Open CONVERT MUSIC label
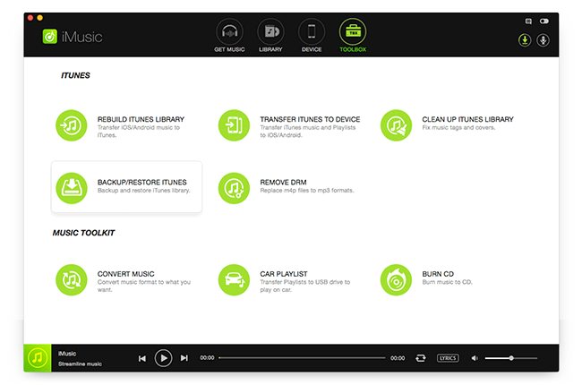 tap(126, 274)
